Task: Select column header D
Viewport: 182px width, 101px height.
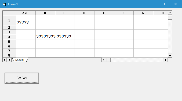Action: pos(84,13)
